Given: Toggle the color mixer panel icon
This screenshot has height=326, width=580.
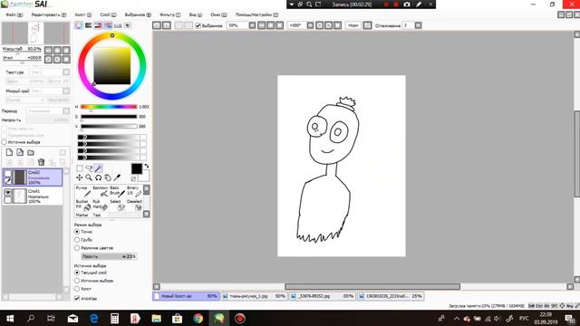Looking at the screenshot, I should pyautogui.click(x=108, y=25).
